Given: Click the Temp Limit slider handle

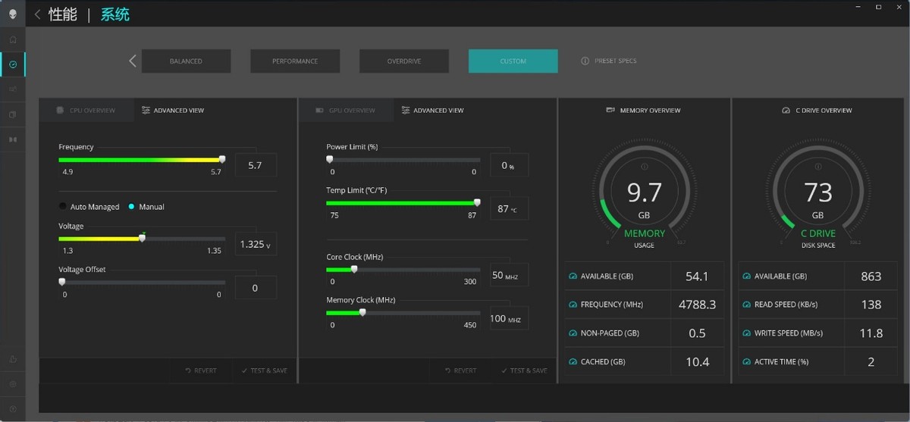Looking at the screenshot, I should [477, 202].
